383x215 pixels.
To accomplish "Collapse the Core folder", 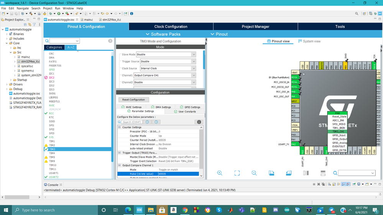I will coord(7,43).
